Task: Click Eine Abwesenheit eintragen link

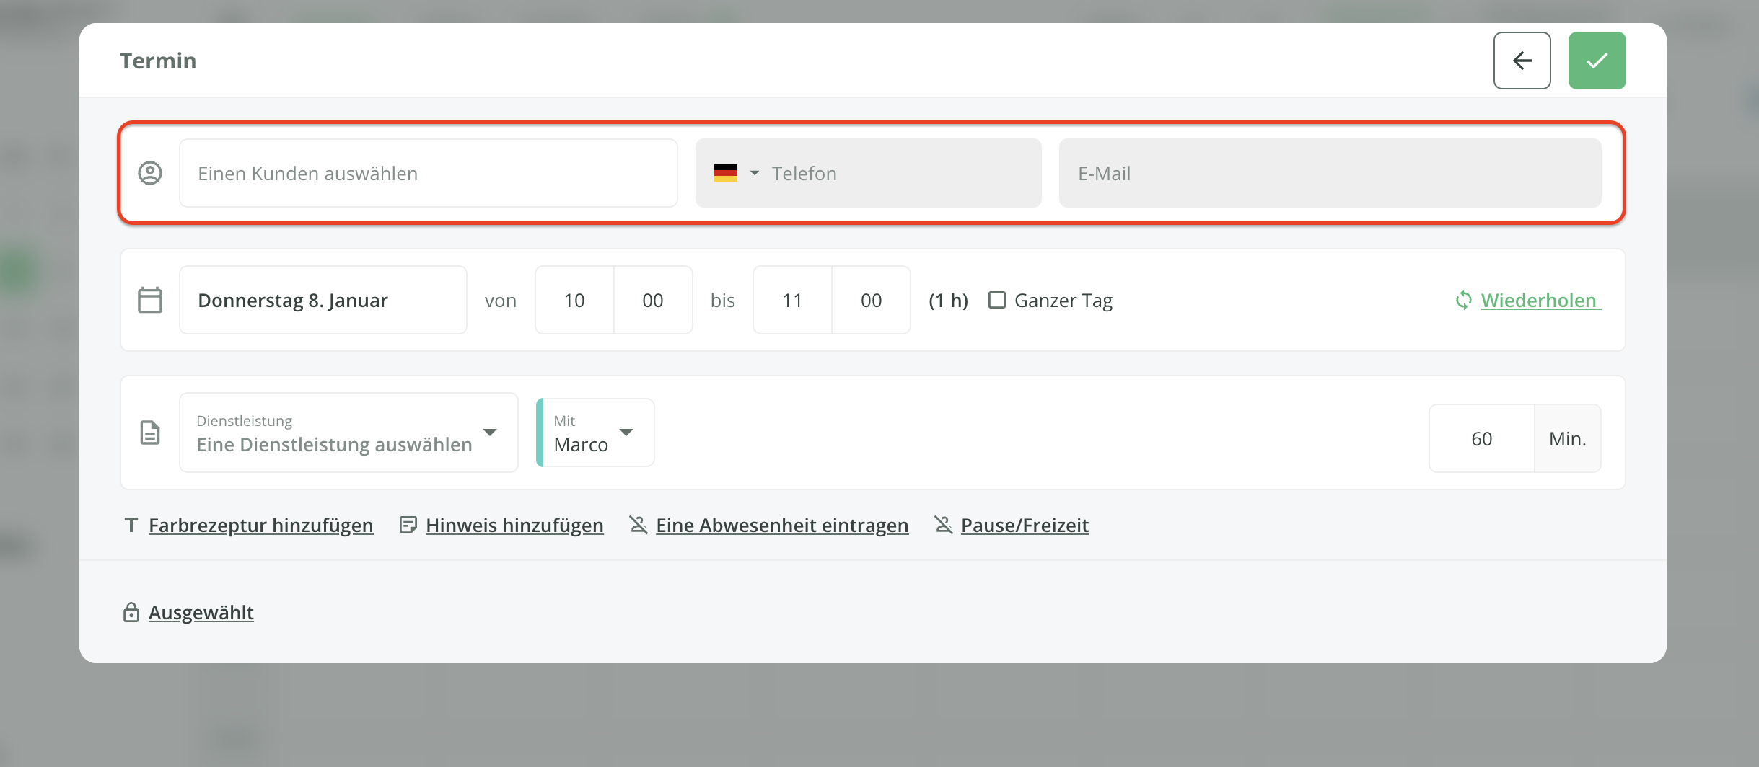Action: coord(781,525)
